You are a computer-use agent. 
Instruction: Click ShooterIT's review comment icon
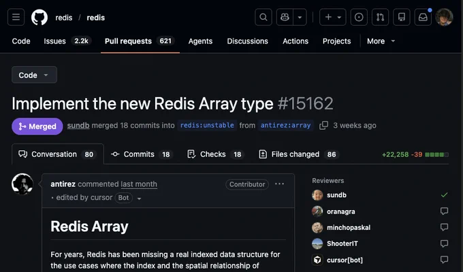pos(444,243)
